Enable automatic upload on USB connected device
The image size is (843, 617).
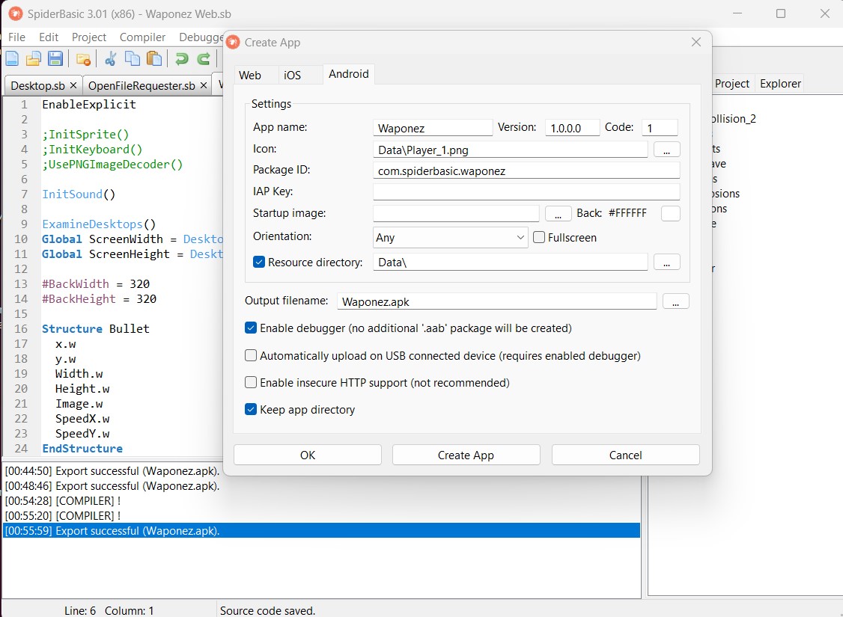click(x=251, y=355)
